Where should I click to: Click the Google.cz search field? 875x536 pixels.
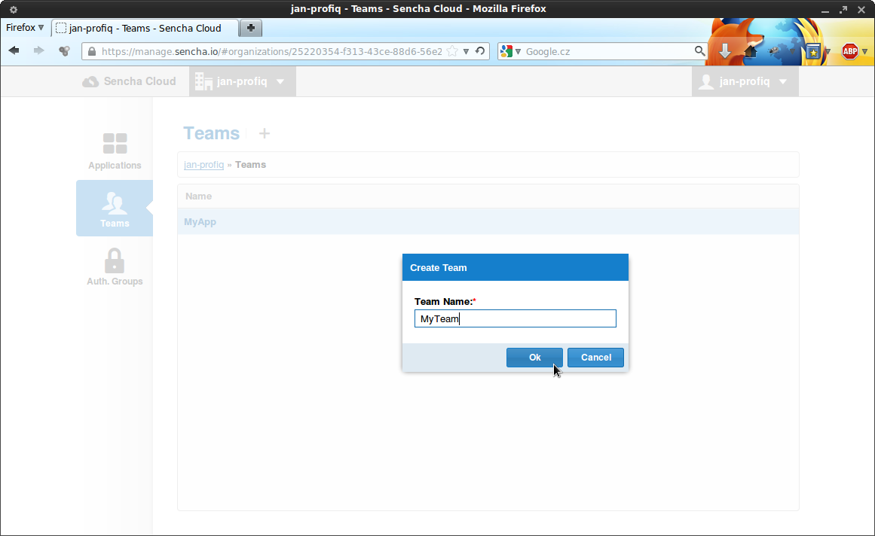(x=607, y=51)
